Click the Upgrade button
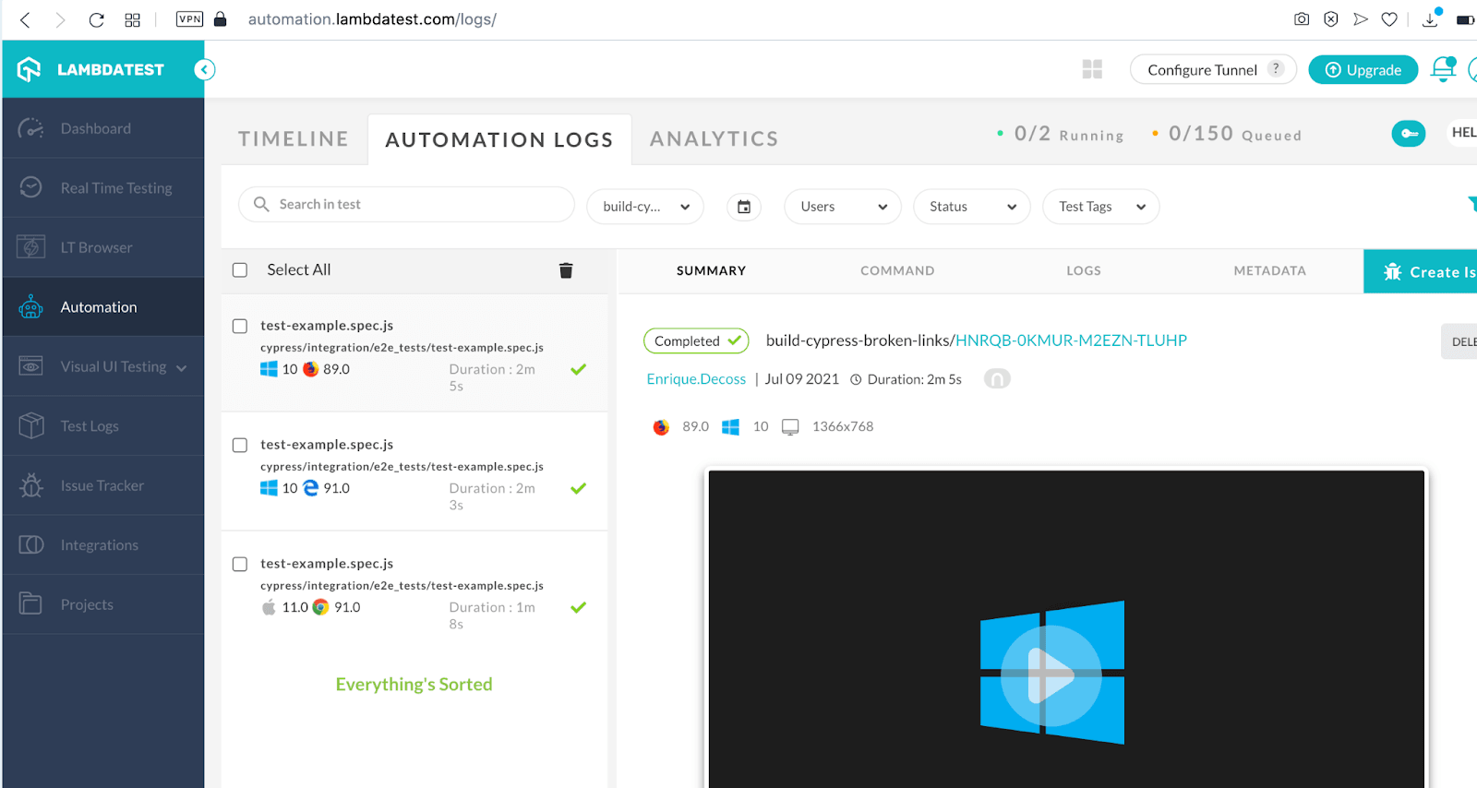Image resolution: width=1477 pixels, height=788 pixels. pos(1363,69)
